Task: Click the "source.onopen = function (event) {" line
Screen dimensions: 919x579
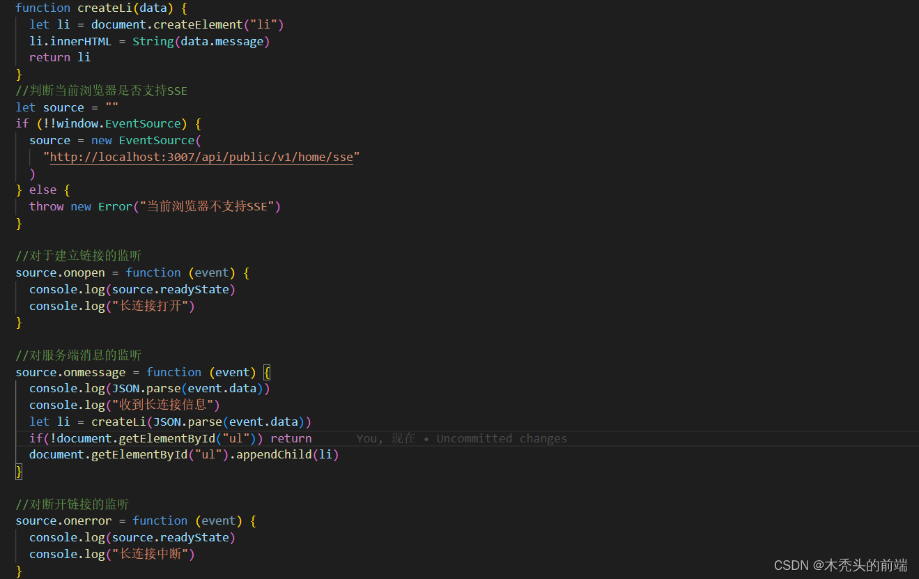Action: coord(132,272)
